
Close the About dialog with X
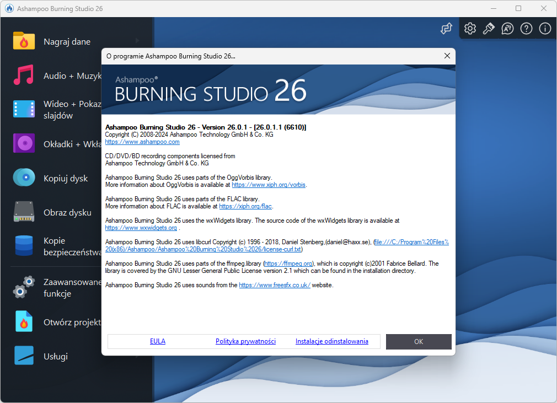point(447,56)
